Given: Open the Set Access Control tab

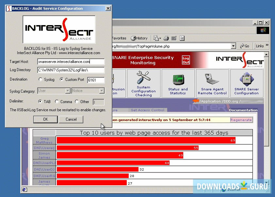Looking at the screenshot, I should 147,110.
